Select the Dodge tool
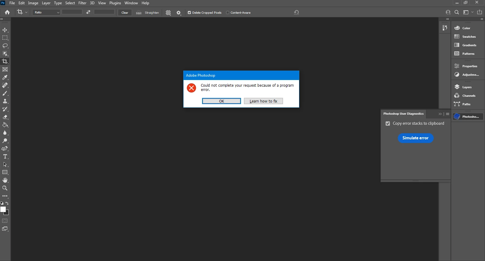 click(x=5, y=141)
